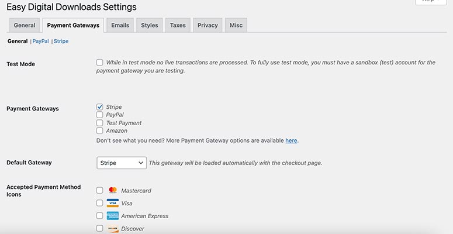Uncheck the Stripe payment gateway
The width and height of the screenshot is (453, 234).
click(100, 106)
